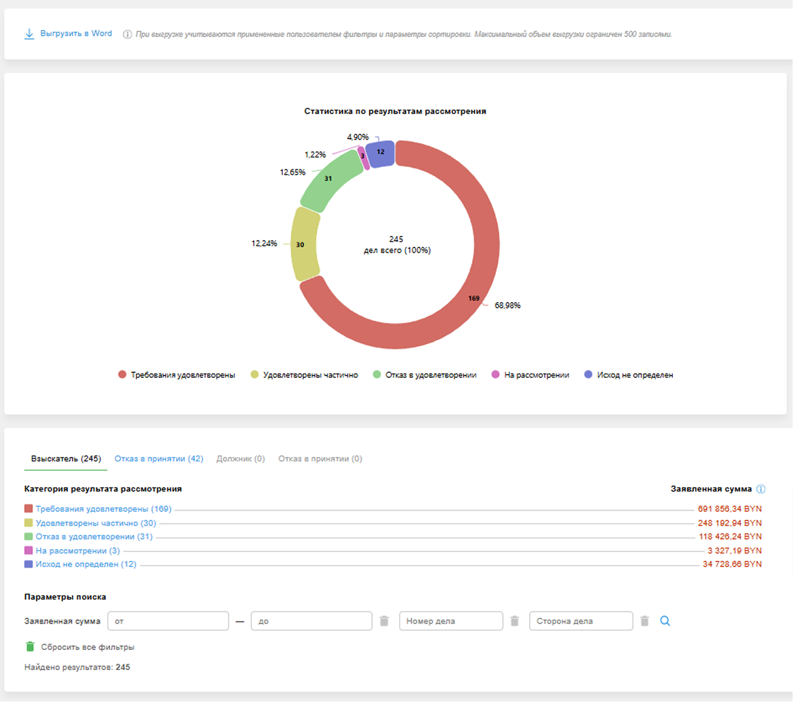Click info icon next to Заявленная сумма header
This screenshot has height=702, width=793.
point(761,489)
